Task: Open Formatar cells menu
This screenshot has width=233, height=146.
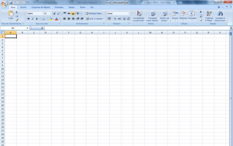Action: point(192,16)
